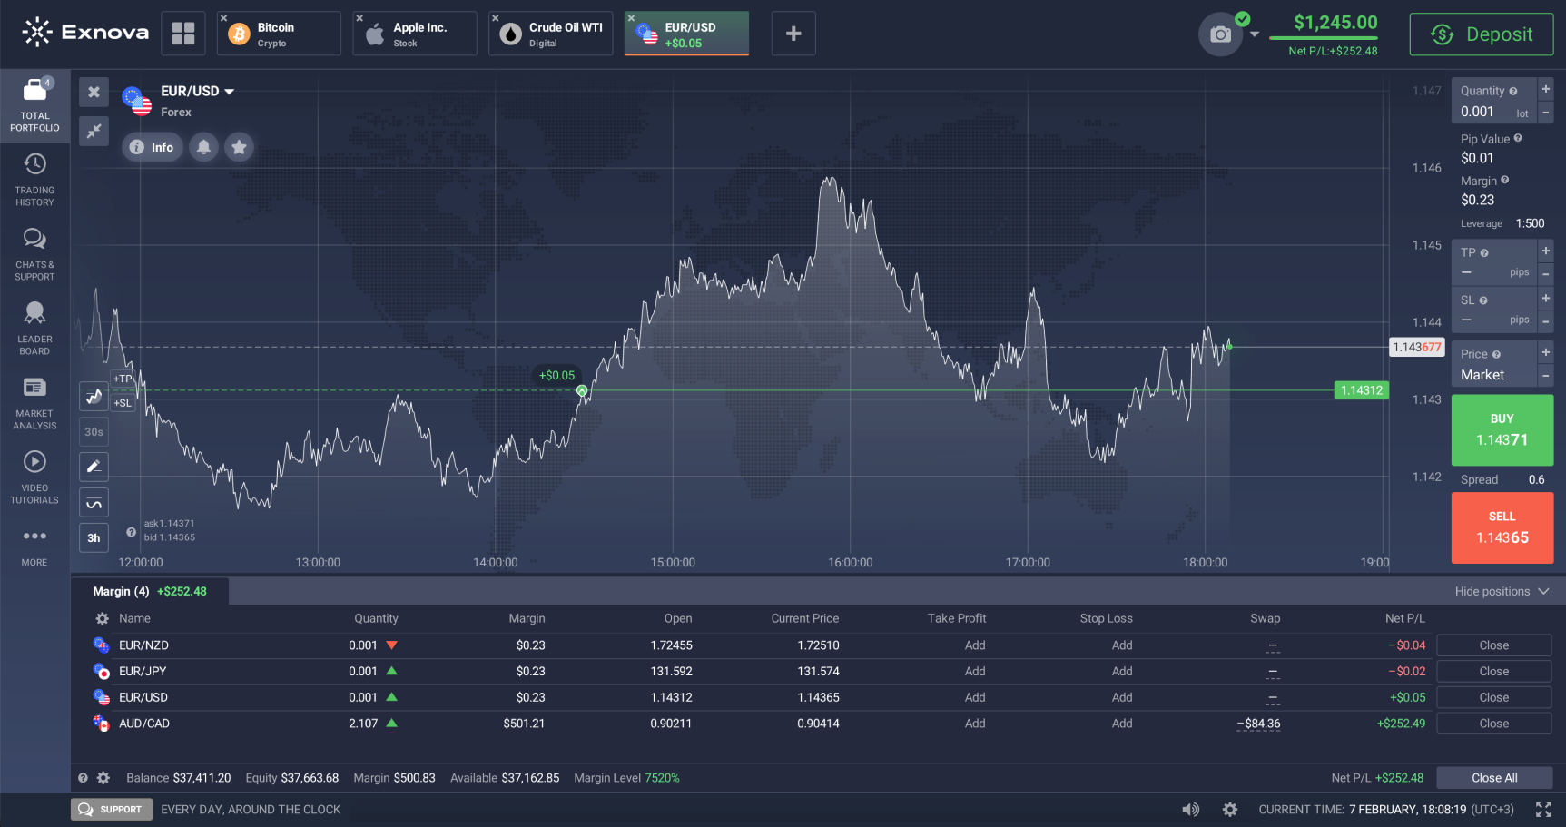Add a Take Profit for the EUR/JPY position
Screen dimensions: 1566x827
[974, 671]
